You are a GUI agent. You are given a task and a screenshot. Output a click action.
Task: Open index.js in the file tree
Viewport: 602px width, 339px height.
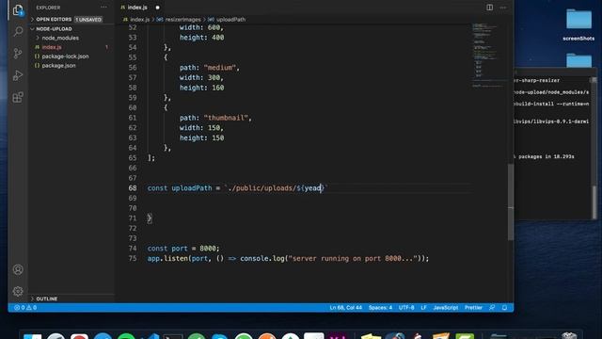52,47
